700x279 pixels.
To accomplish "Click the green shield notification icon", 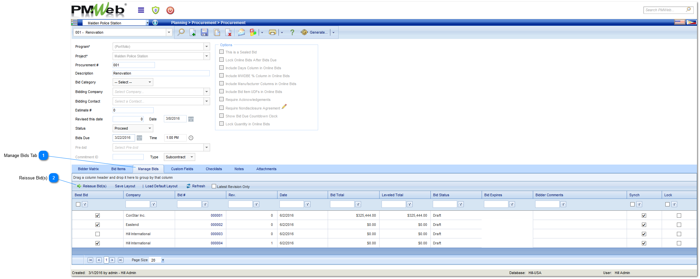I will (x=156, y=10).
